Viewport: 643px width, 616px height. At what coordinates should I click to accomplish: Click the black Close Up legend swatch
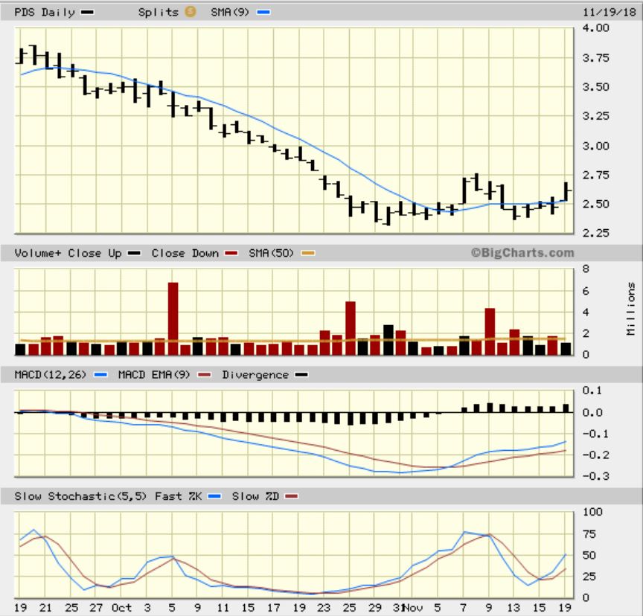[134, 253]
